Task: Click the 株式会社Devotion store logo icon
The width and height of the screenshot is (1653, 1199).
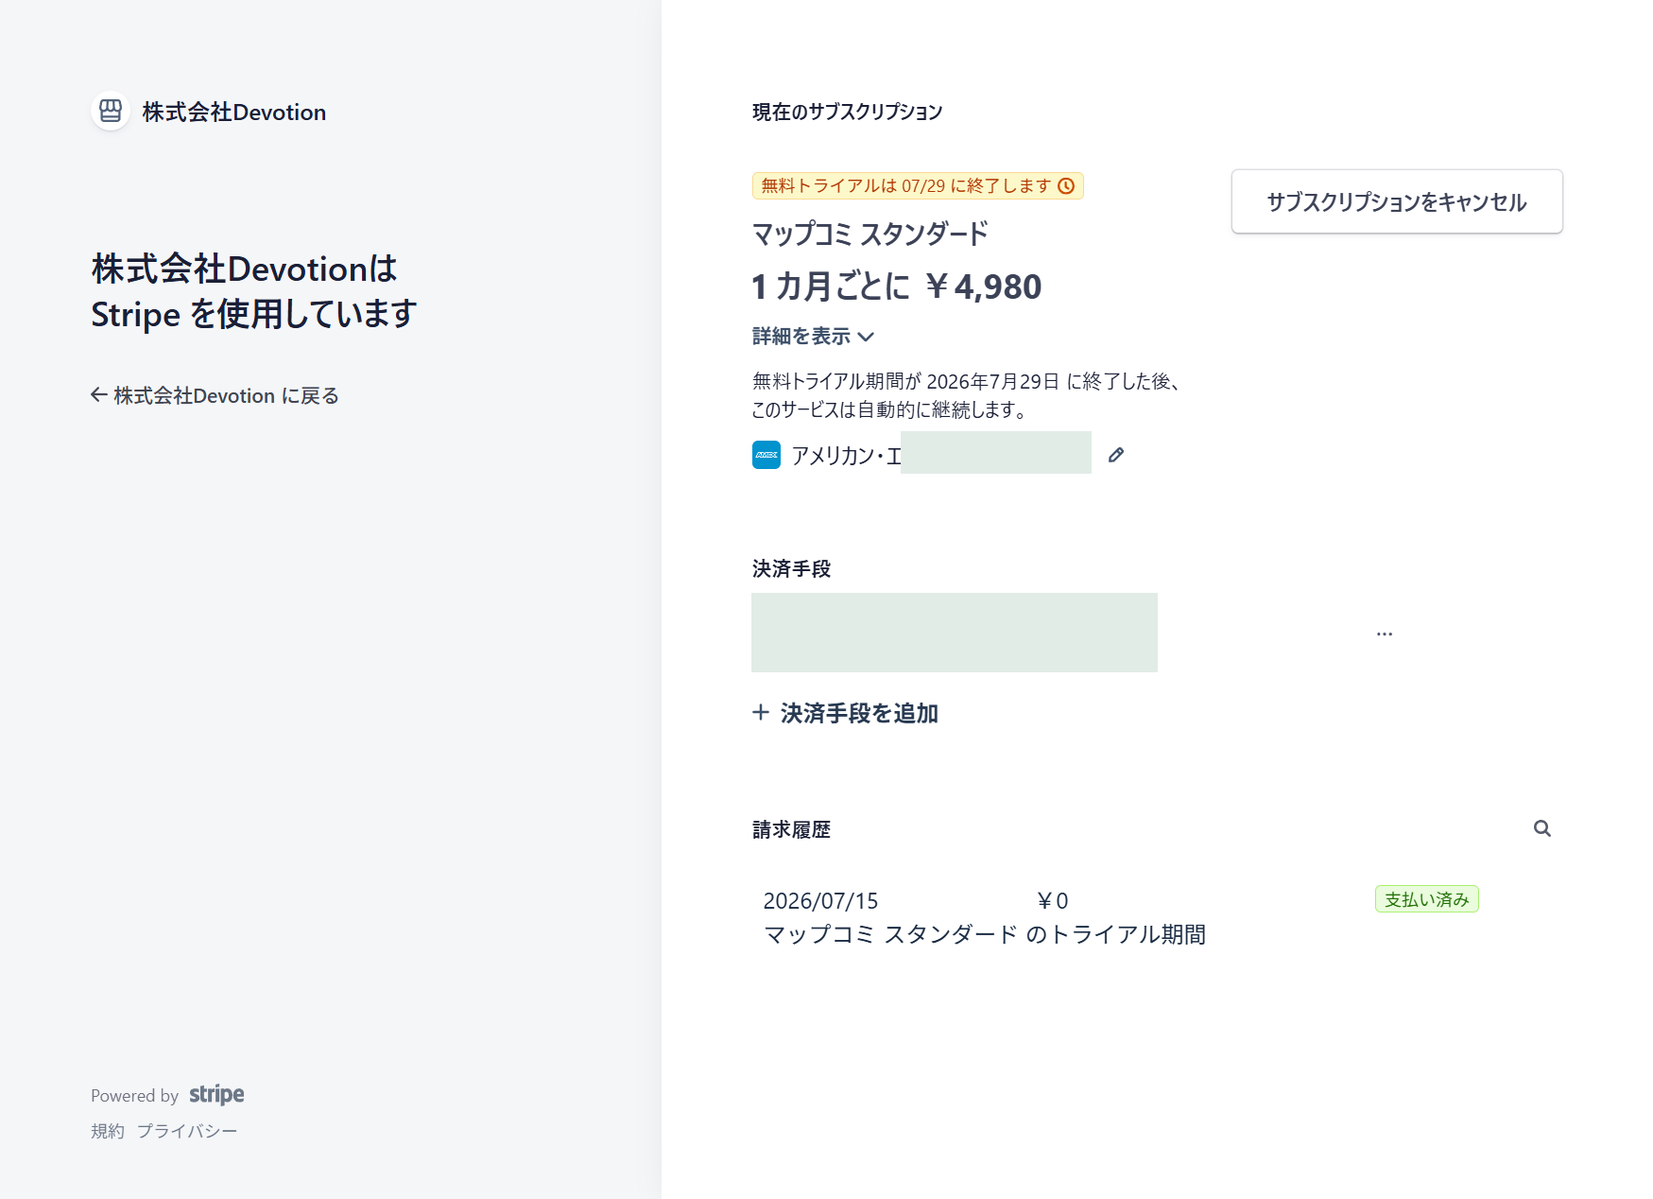Action: pyautogui.click(x=111, y=112)
